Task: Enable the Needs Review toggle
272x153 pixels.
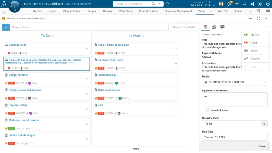Action: click(206, 110)
